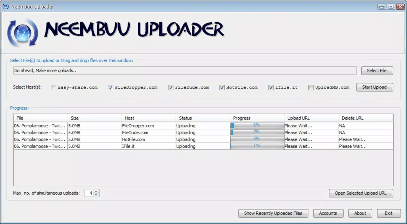
Task: Click the 8% progress bar for FileDropper.com
Action: coord(257,125)
